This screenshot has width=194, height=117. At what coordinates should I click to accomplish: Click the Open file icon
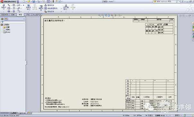29,2
